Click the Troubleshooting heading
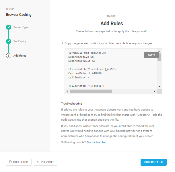Screen dimensions: 175x172 tap(71, 104)
